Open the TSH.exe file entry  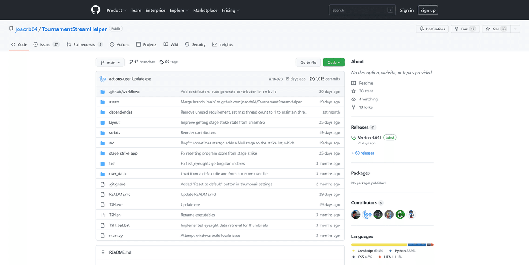click(x=116, y=205)
